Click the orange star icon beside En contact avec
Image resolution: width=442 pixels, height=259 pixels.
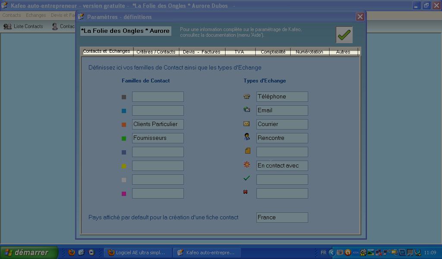point(247,164)
